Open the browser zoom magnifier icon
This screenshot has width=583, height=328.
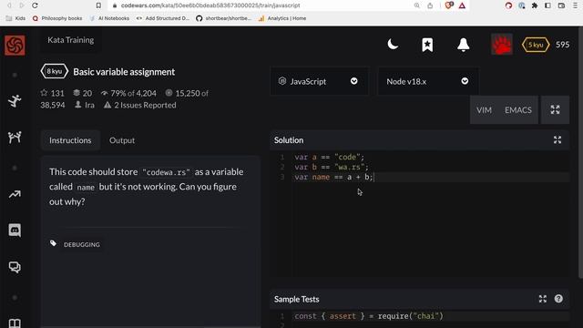point(417,5)
